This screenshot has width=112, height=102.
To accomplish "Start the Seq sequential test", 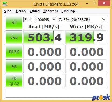I will click(14, 37).
